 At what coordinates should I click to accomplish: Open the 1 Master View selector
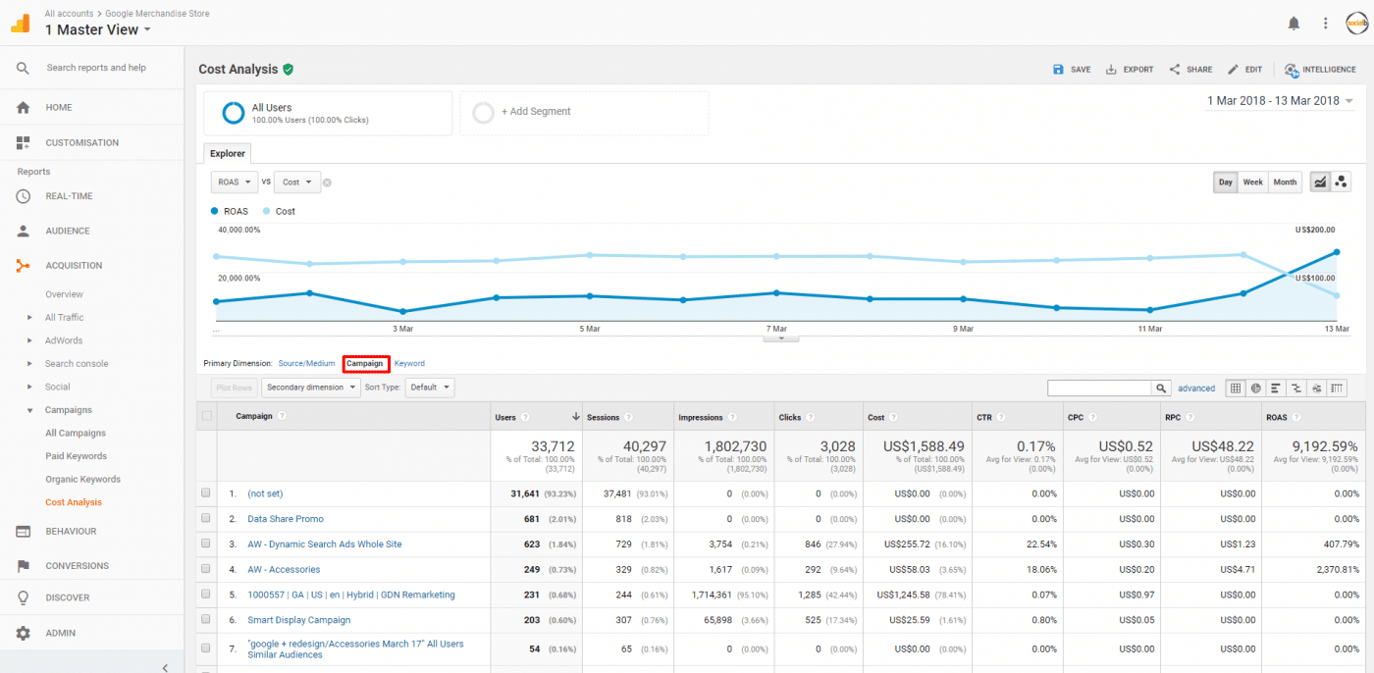(x=98, y=30)
